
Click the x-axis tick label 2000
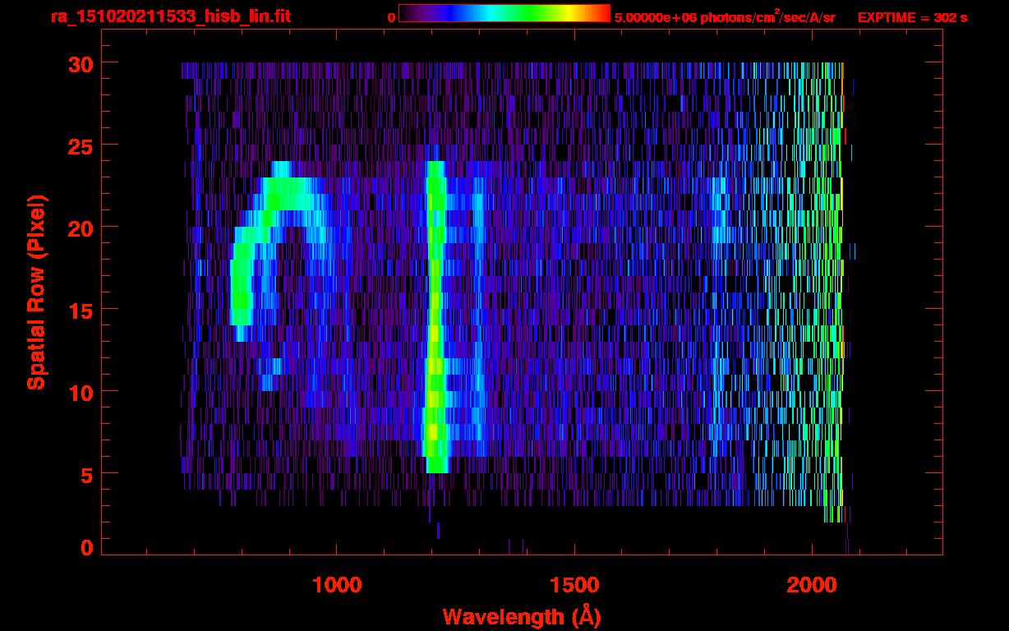coord(812,584)
